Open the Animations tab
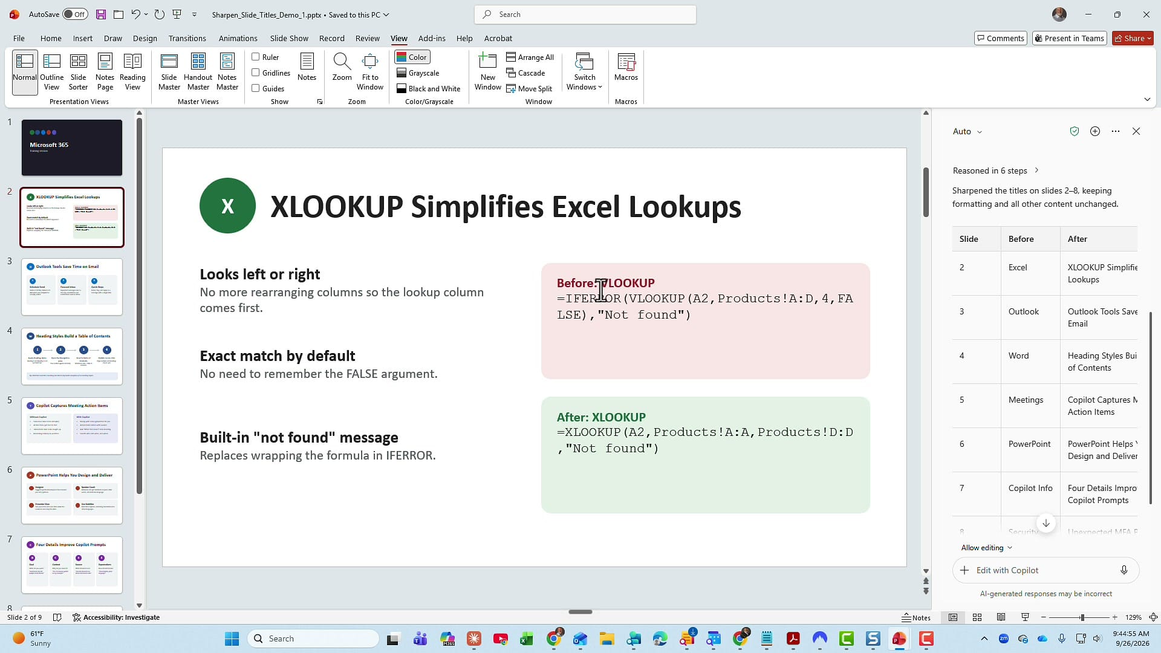Screen dimensions: 1161x653 (x=238, y=38)
